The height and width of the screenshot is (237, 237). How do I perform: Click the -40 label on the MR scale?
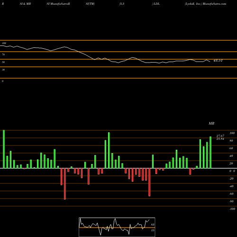231,186
